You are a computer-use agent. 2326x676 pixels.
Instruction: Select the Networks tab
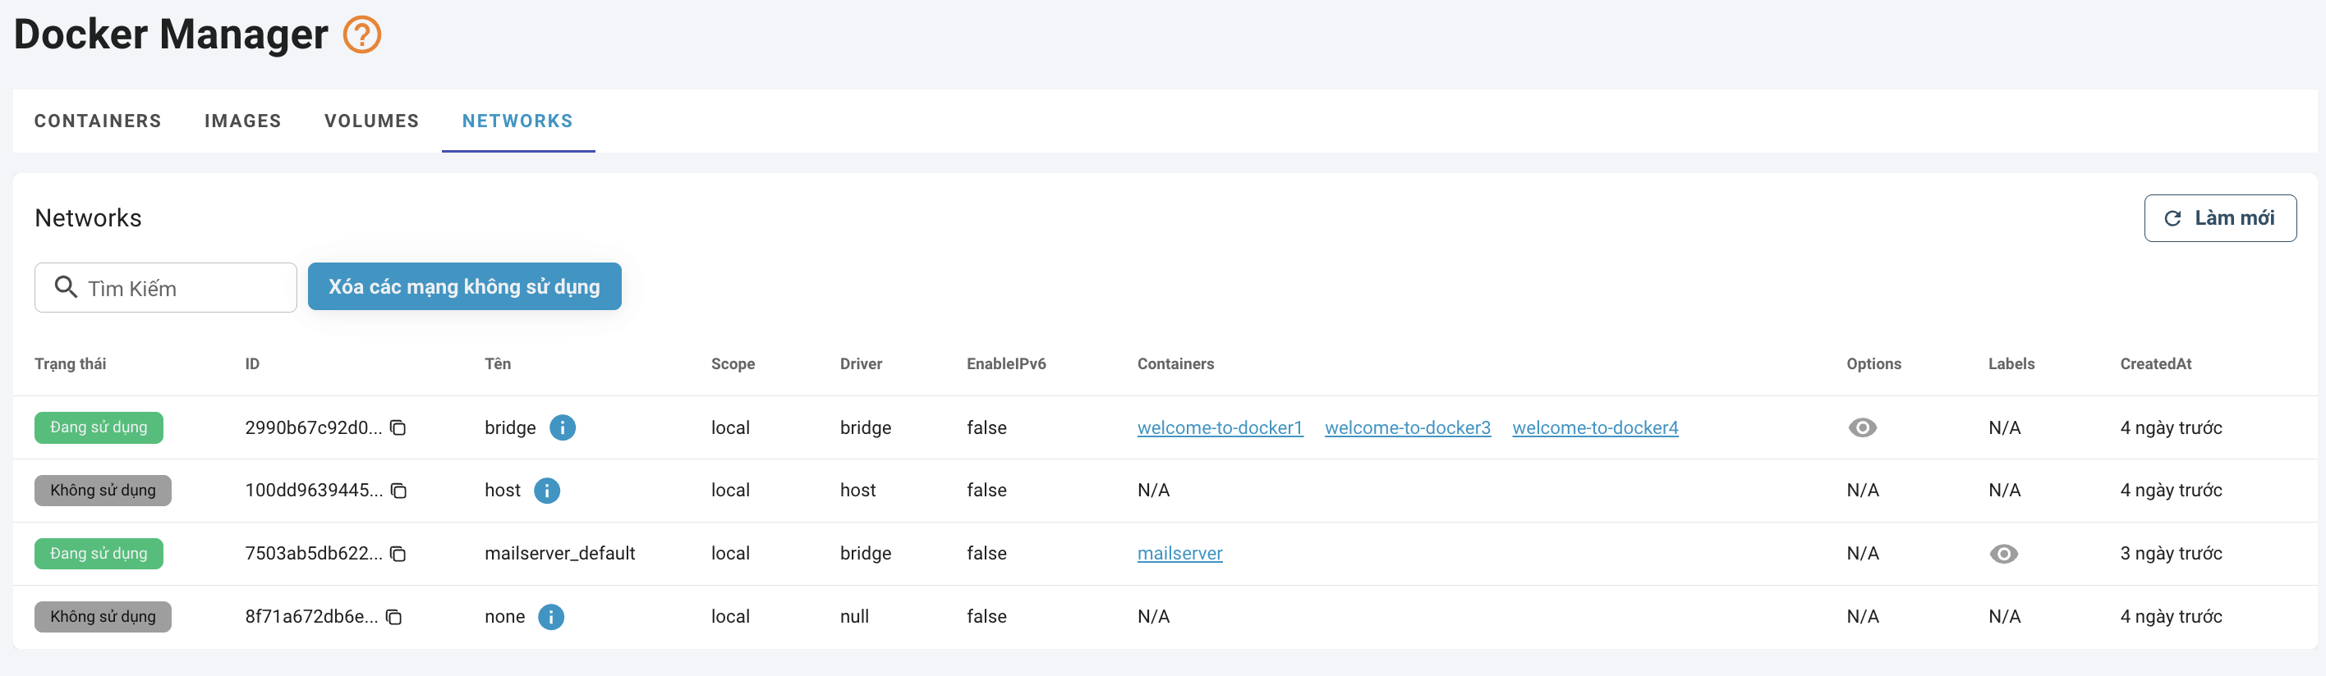pyautogui.click(x=517, y=121)
